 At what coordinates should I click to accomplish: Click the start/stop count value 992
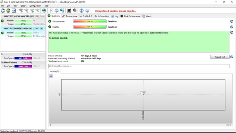click(83, 61)
